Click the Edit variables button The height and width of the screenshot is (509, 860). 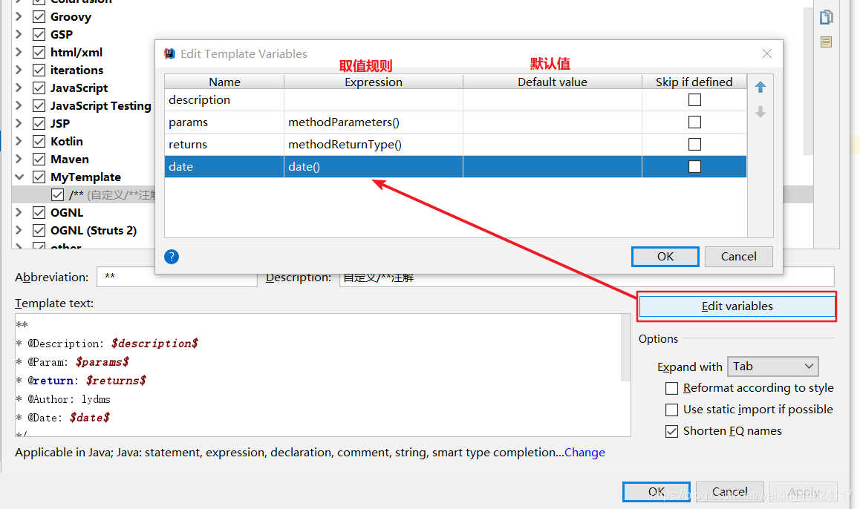737,306
